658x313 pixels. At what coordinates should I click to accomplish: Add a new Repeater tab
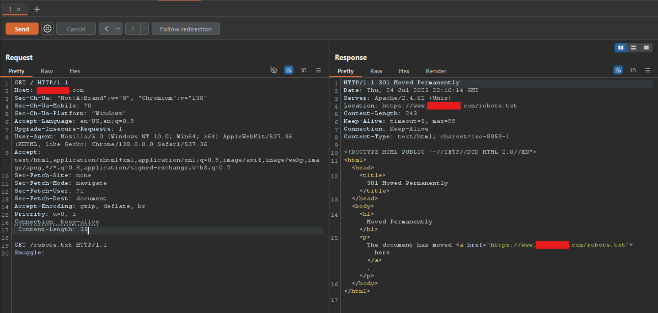(37, 10)
